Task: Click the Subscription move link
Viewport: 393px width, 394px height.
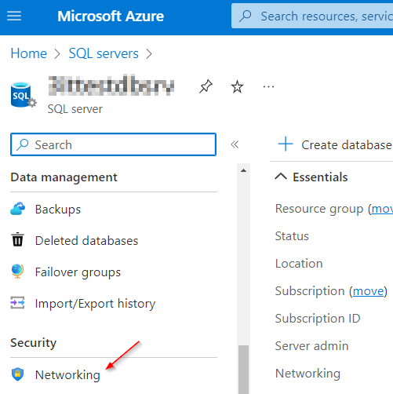Action: pyautogui.click(x=369, y=291)
